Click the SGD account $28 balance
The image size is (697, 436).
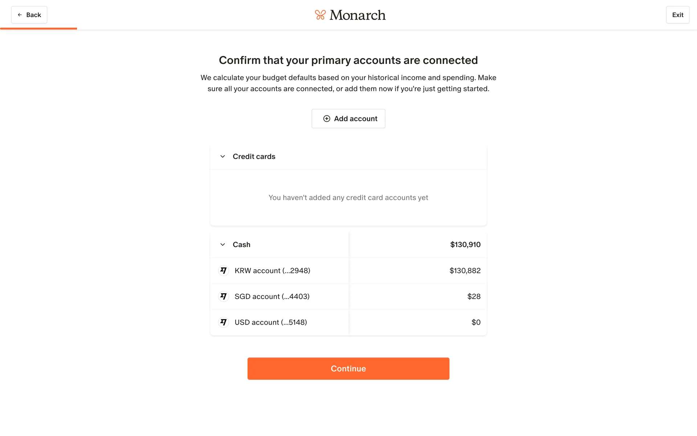pos(474,296)
